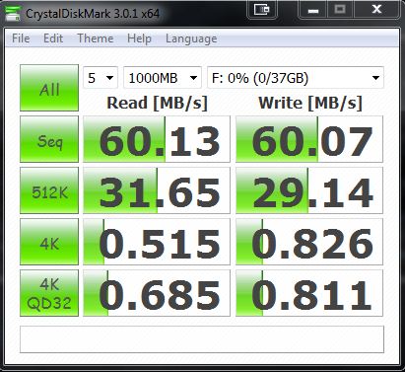The image size is (405, 372).
Task: Minimize the CrystalDiskMark window
Action: point(313,9)
